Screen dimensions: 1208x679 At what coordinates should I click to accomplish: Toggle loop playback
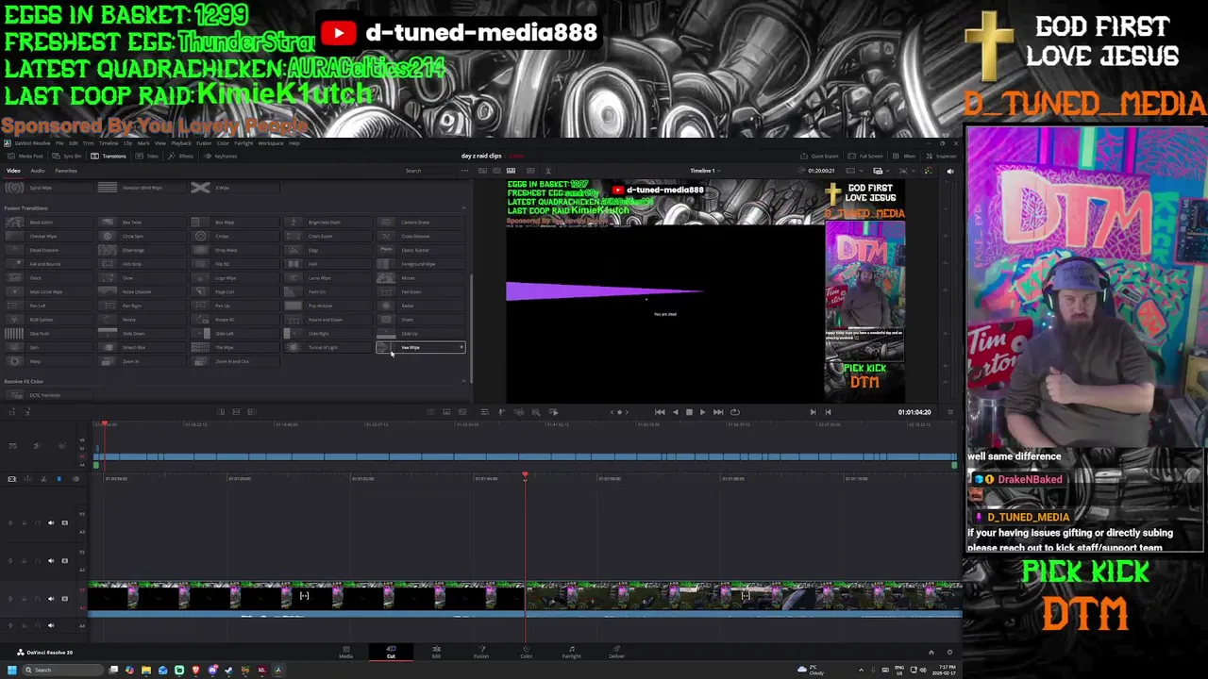tap(734, 412)
